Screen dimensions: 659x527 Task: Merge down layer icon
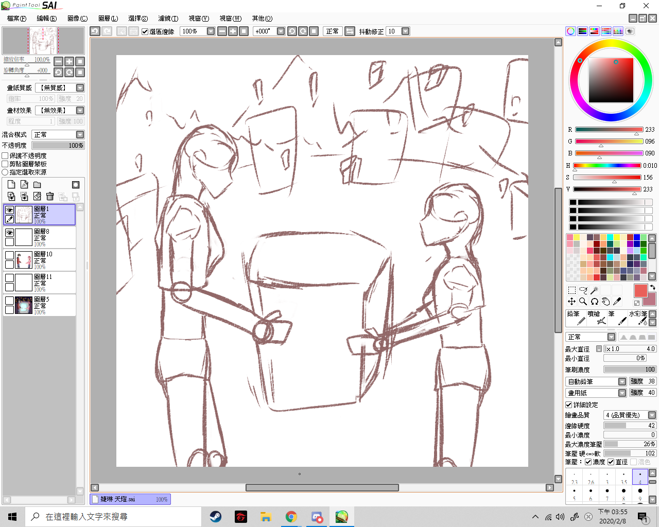pyautogui.click(x=24, y=196)
